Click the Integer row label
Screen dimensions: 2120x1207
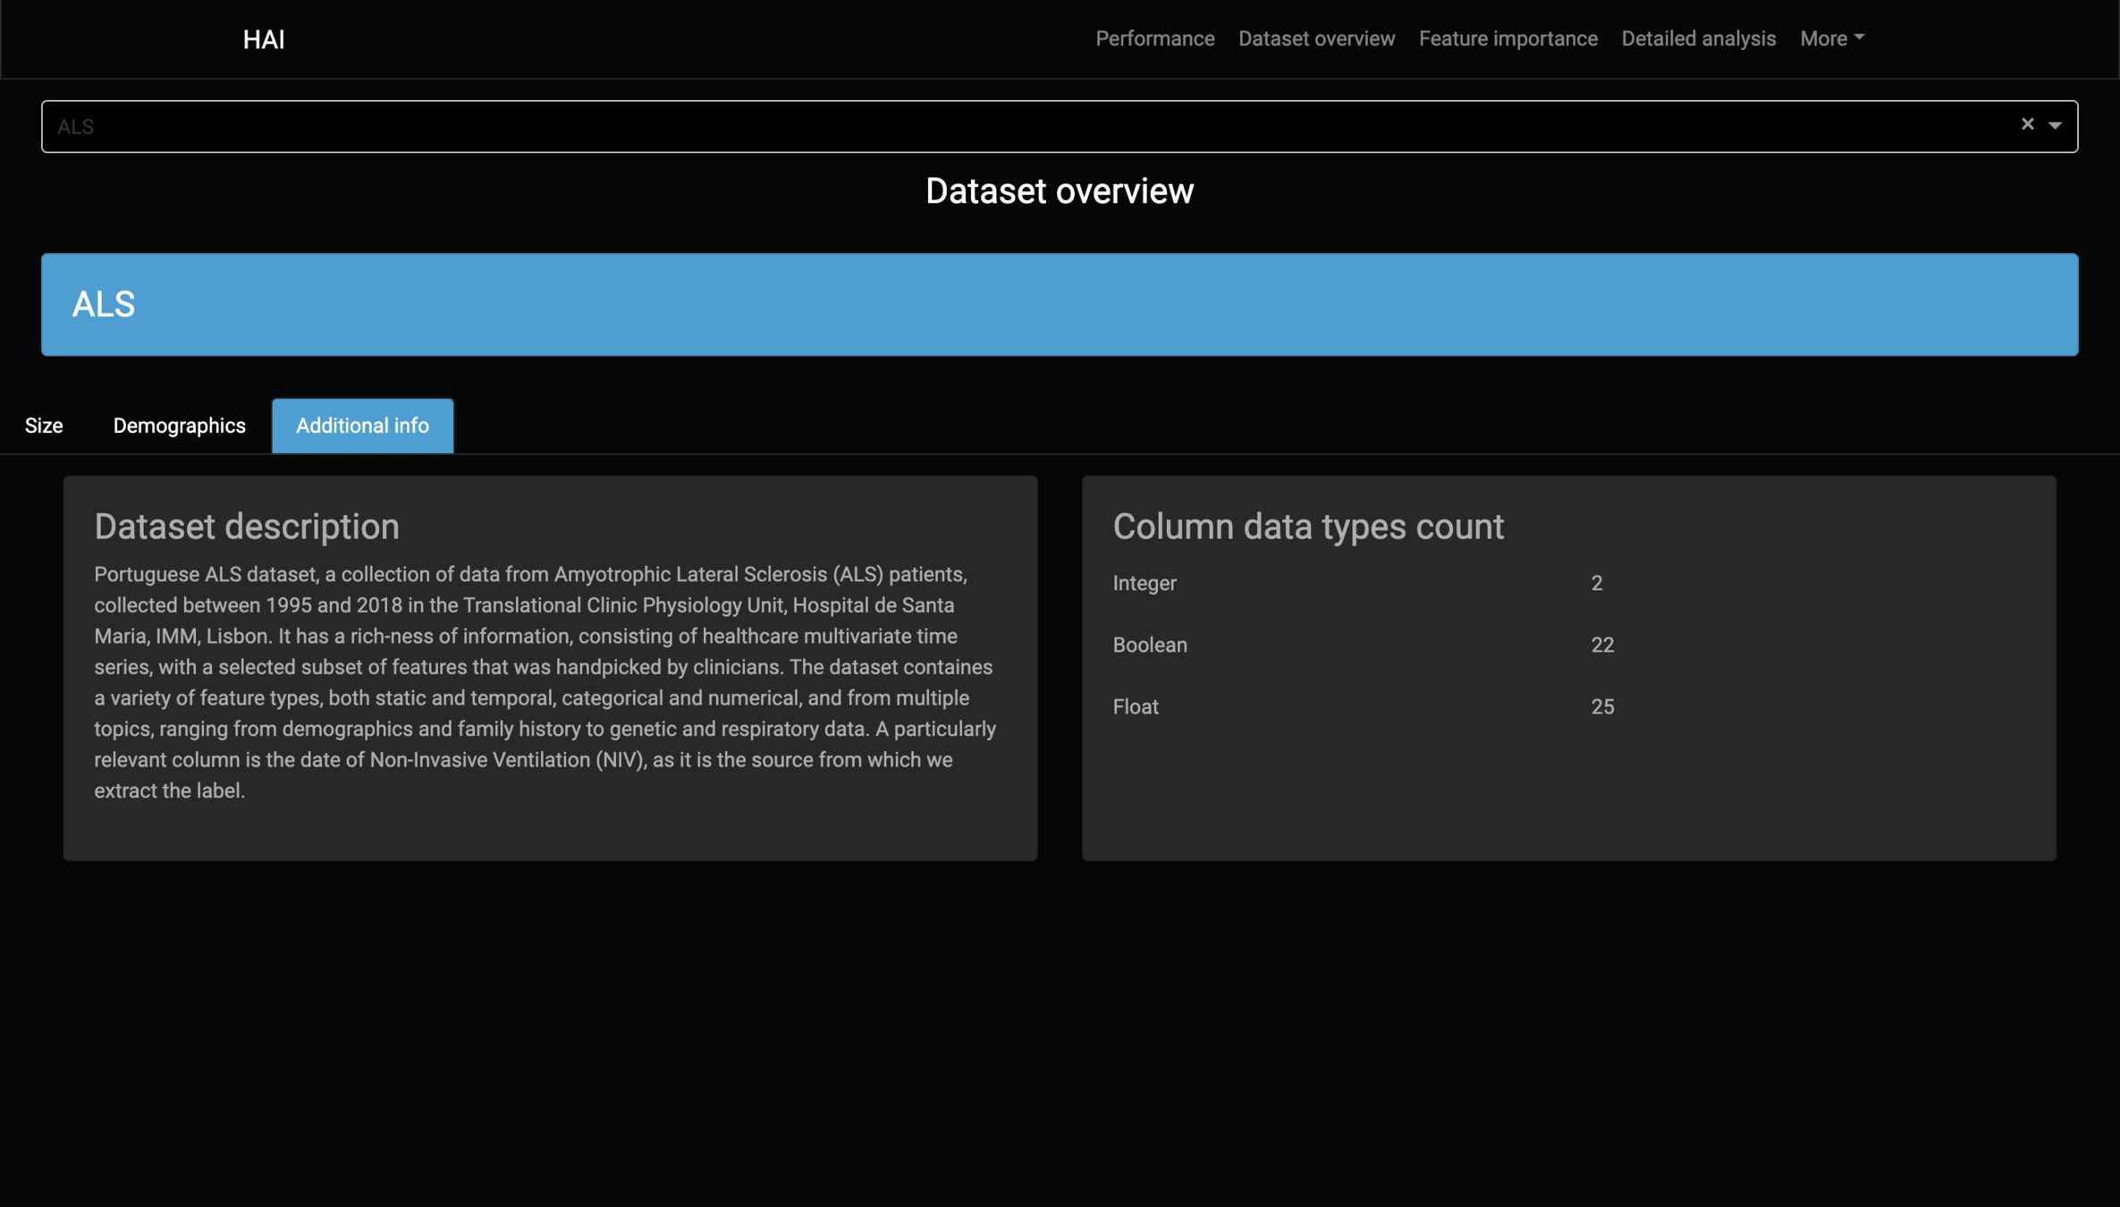tap(1144, 583)
